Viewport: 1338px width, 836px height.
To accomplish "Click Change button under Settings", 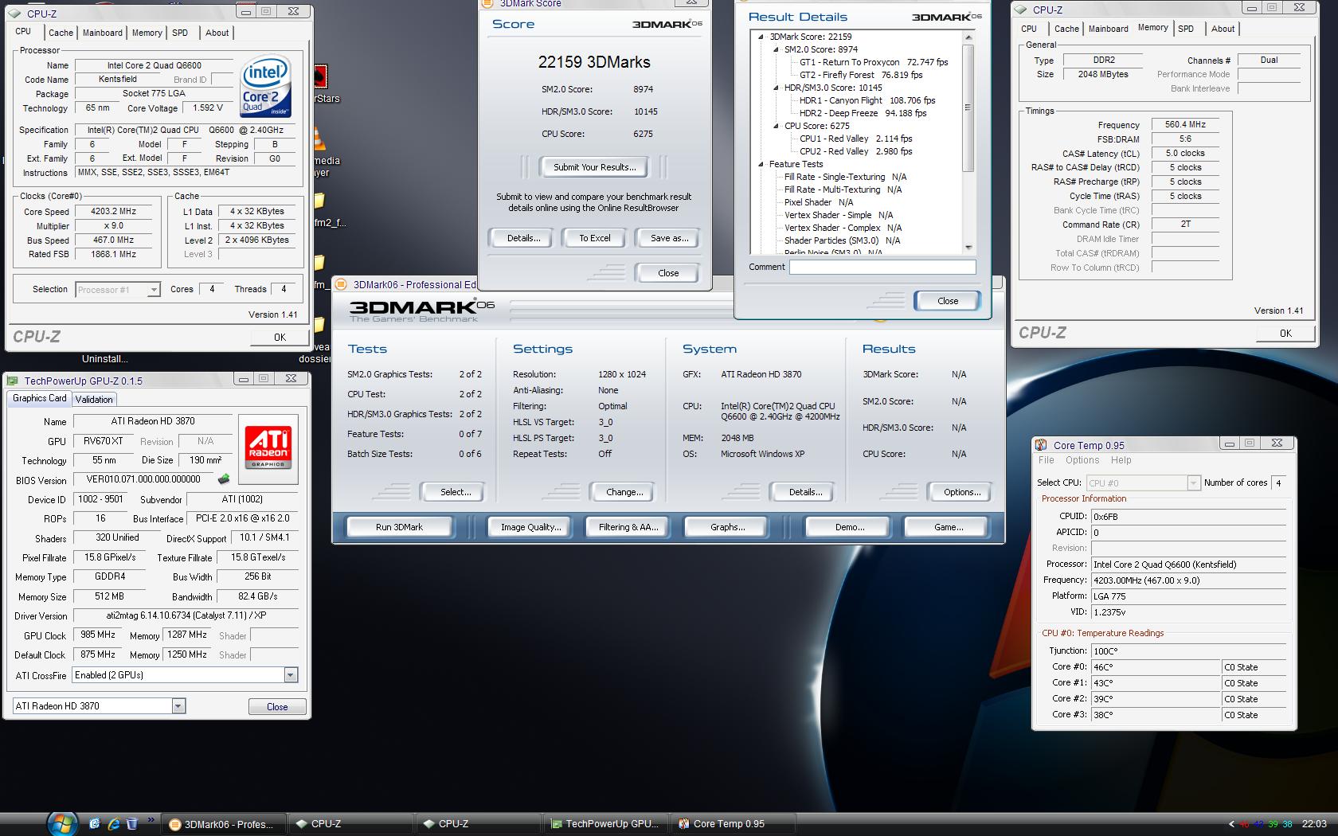I will tap(624, 492).
